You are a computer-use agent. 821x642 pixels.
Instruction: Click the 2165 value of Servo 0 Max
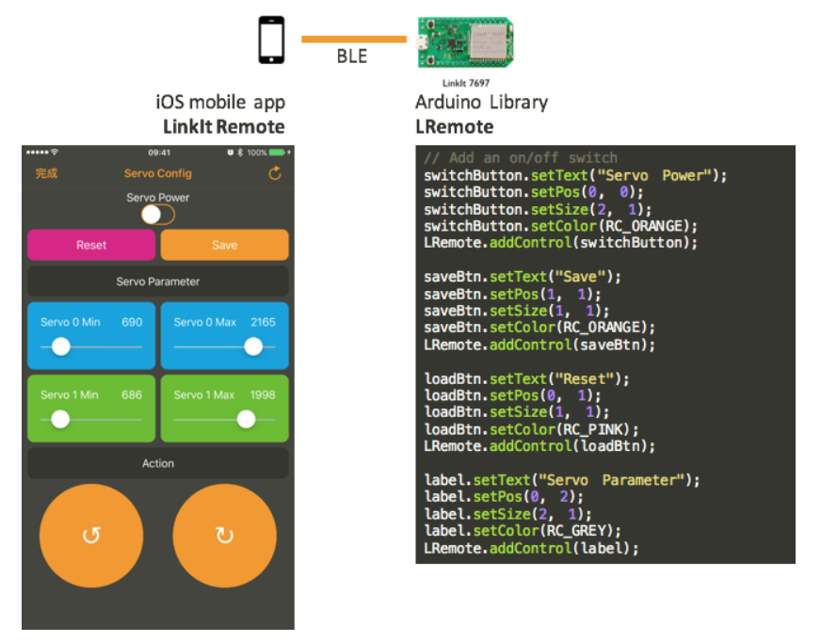(x=263, y=322)
